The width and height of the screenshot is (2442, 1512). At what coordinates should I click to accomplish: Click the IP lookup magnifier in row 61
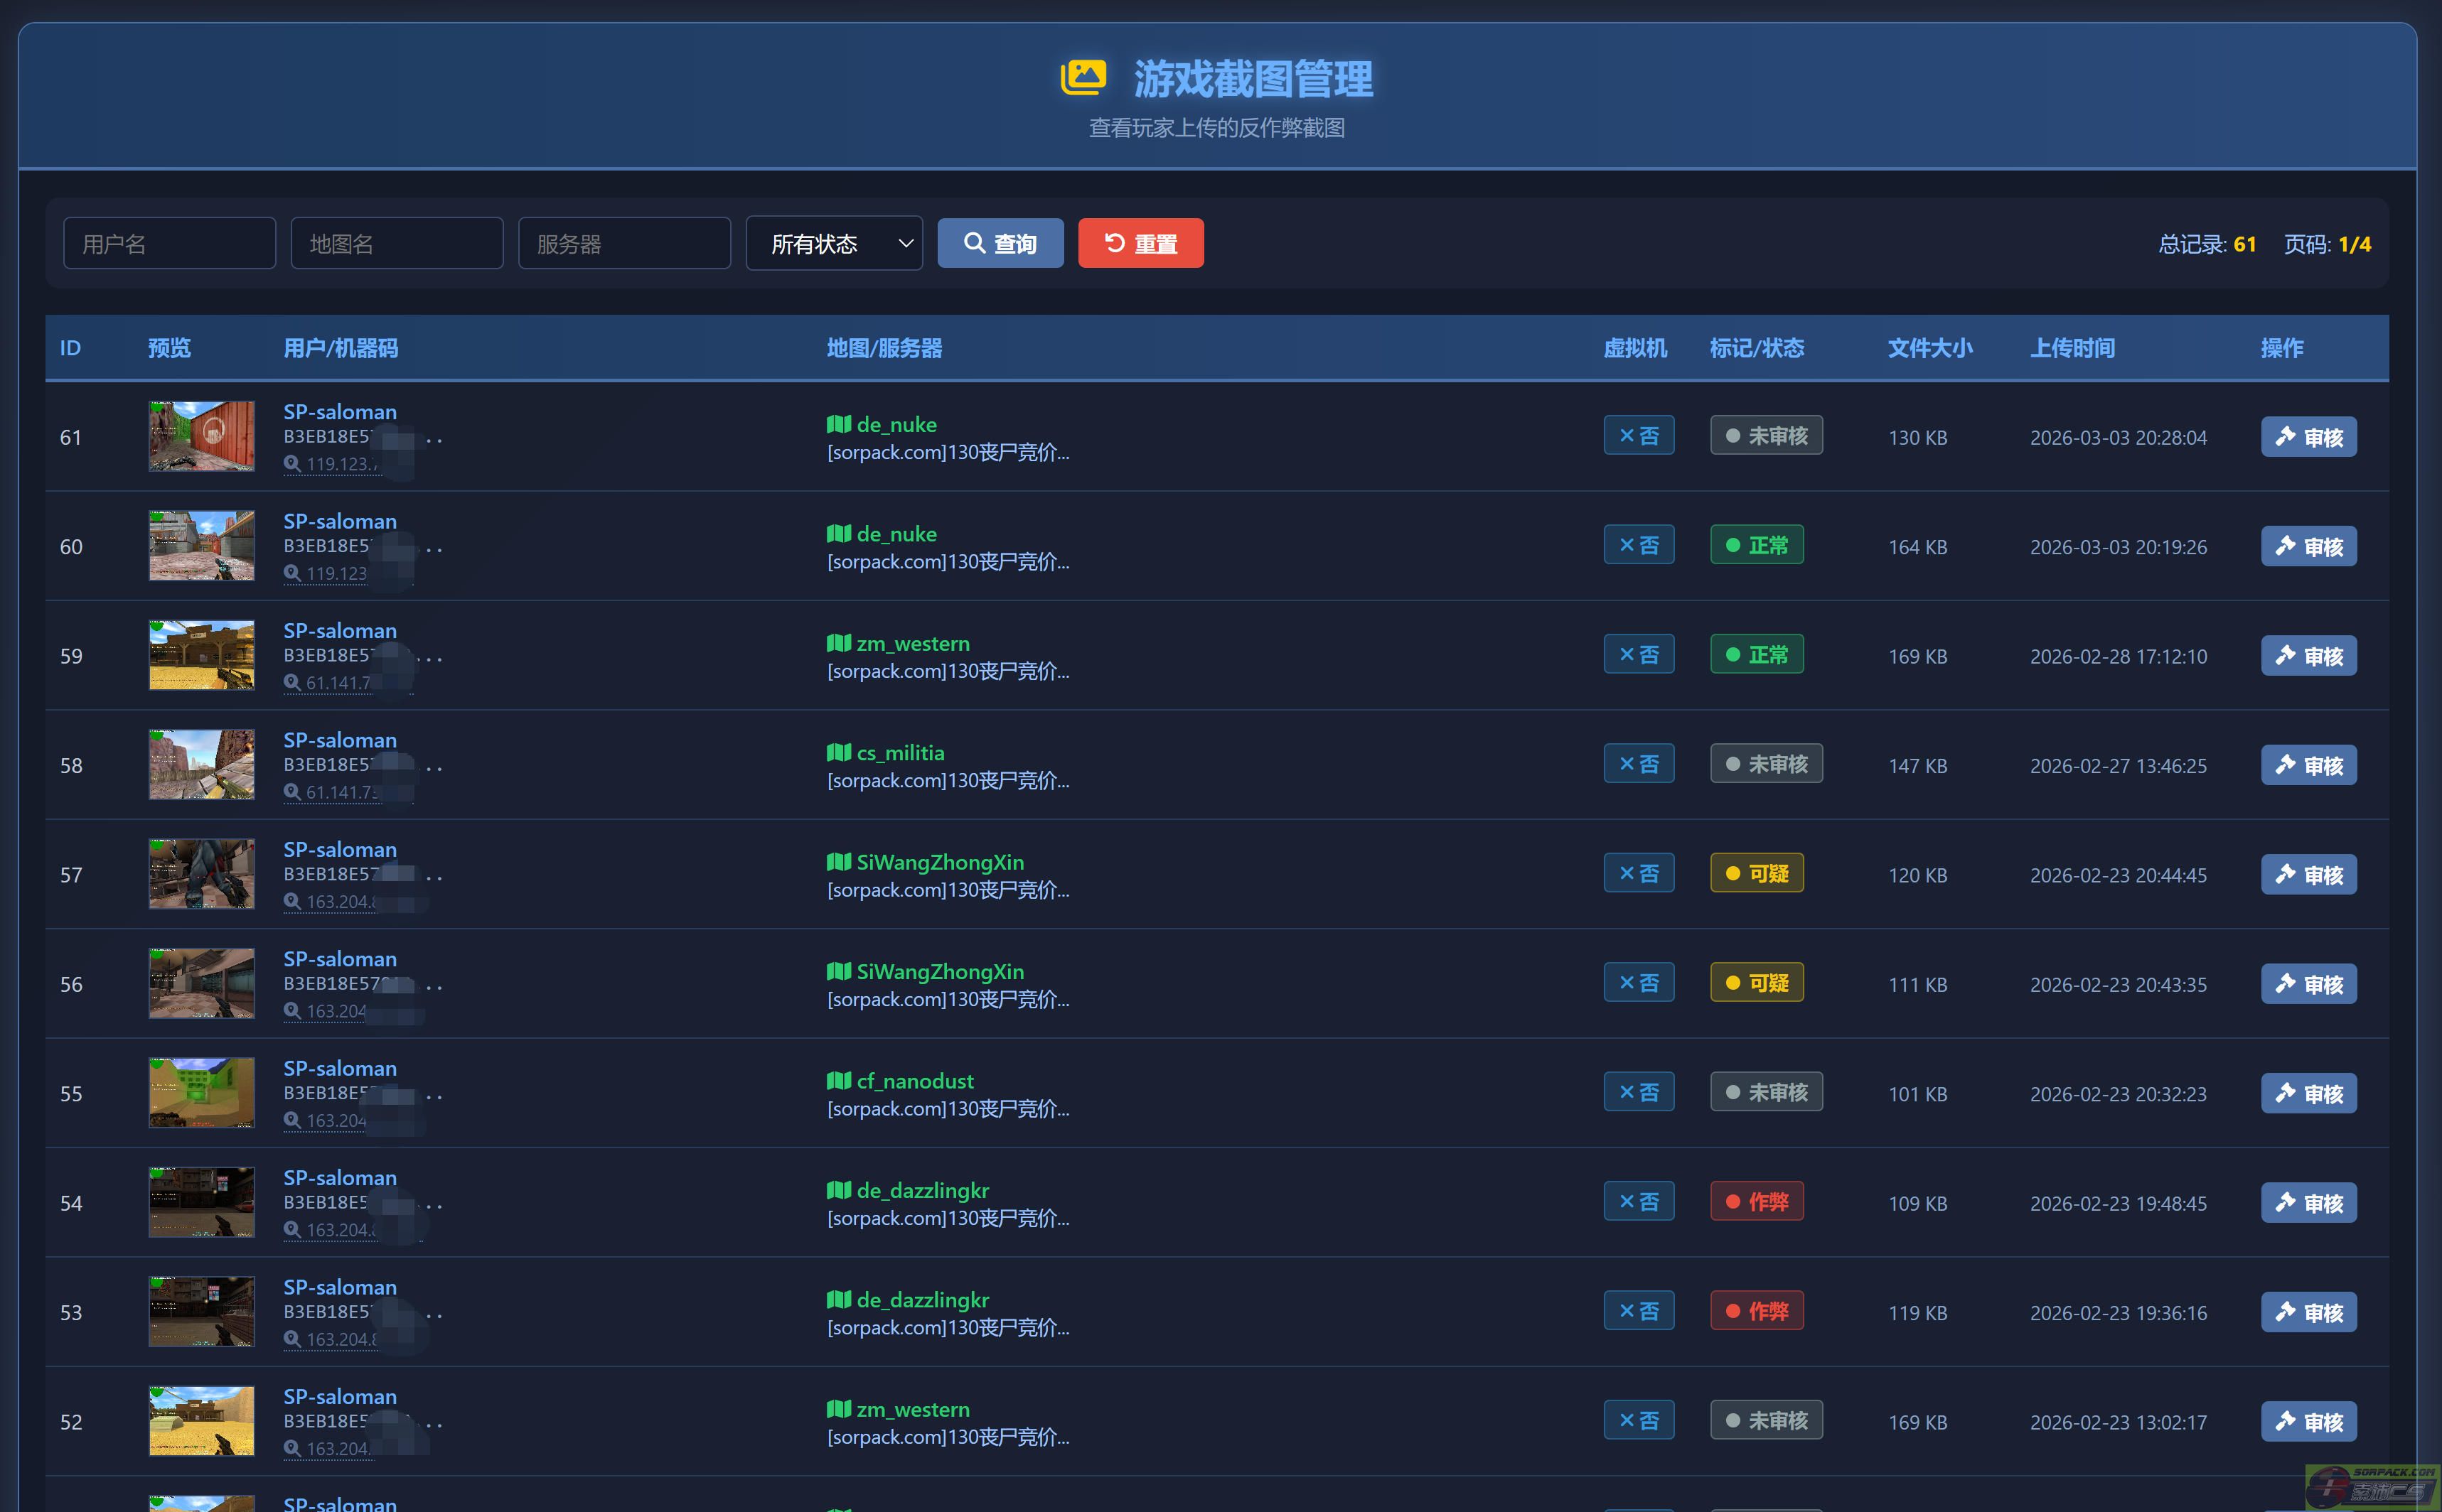(292, 464)
